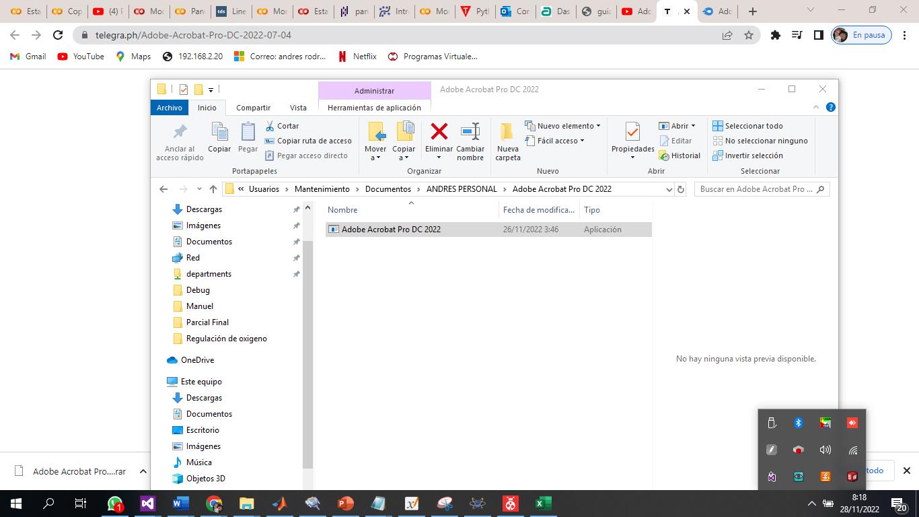Viewport: 919px width, 517px height.
Task: Click No seleccionar ninguno option
Action: pyautogui.click(x=766, y=141)
